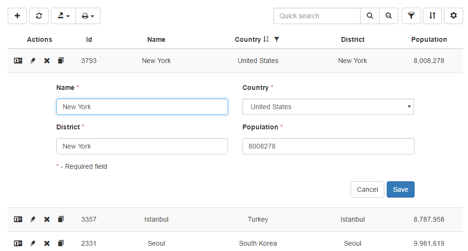Click into the Quick search box
468x251 pixels.
tap(316, 16)
